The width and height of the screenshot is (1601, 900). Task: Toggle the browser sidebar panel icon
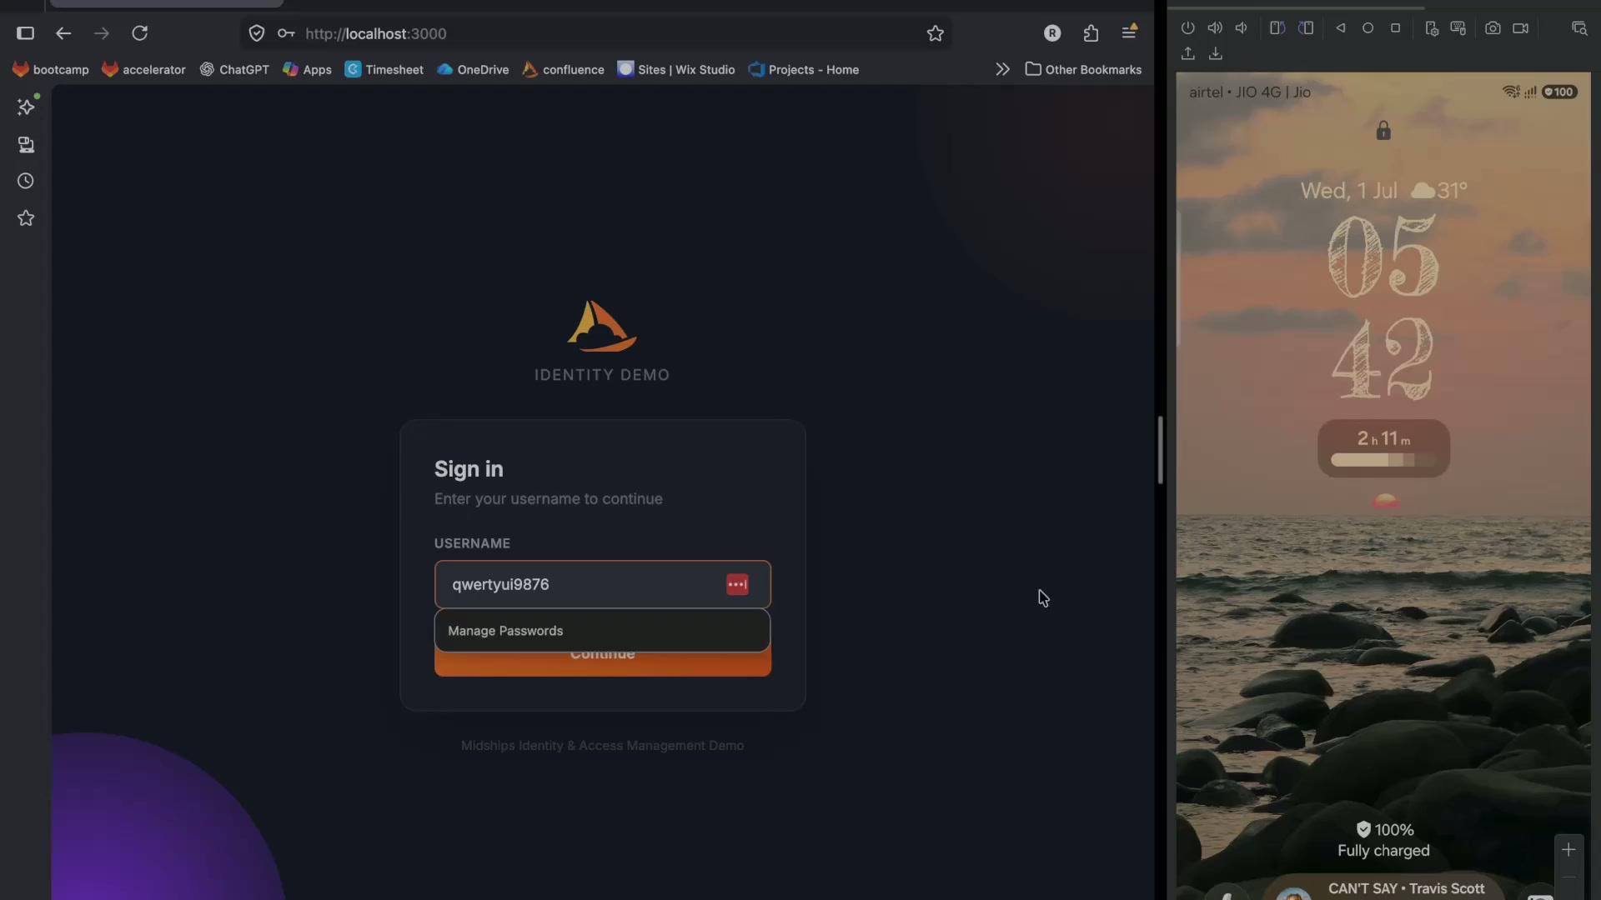[x=25, y=33]
